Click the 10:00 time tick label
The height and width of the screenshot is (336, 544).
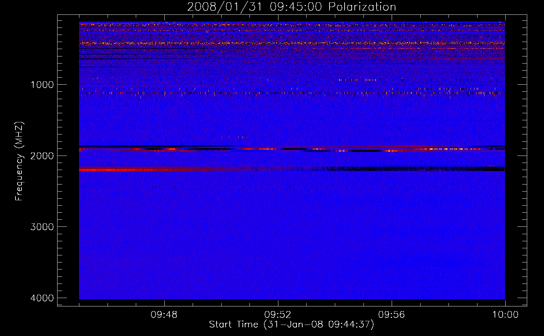pos(505,315)
